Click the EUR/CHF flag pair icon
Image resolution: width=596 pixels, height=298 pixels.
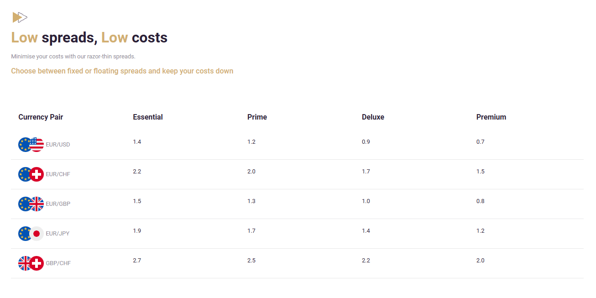pos(31,174)
